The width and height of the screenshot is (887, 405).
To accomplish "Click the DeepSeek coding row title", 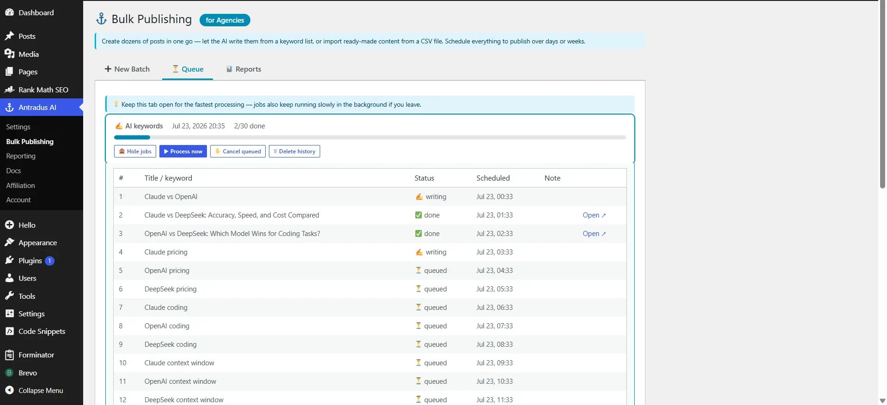I will (x=170, y=345).
